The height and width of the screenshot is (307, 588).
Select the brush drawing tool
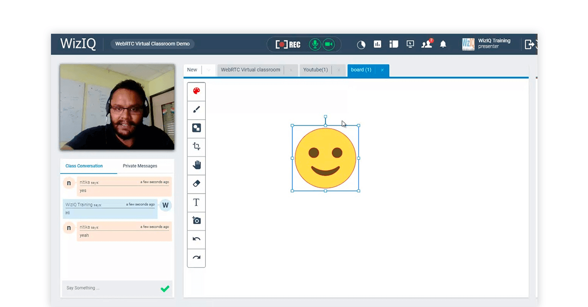pos(196,110)
